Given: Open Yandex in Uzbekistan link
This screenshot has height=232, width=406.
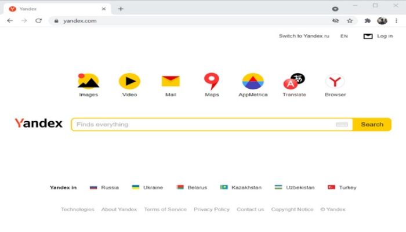Looking at the screenshot, I should [300, 187].
